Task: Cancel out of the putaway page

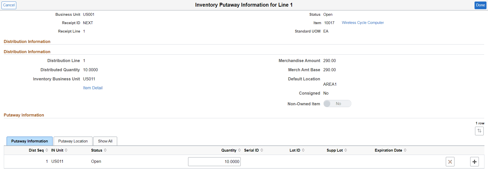Action: (9, 5)
